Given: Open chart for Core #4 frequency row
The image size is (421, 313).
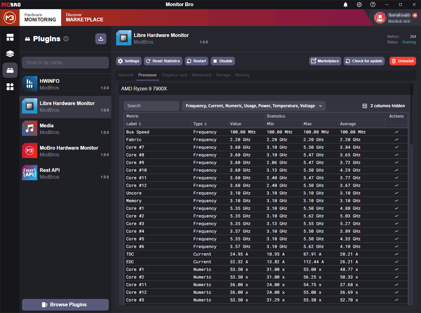Looking at the screenshot, I should click(396, 231).
